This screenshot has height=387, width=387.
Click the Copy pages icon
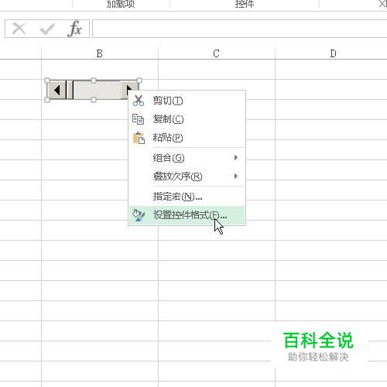point(138,119)
